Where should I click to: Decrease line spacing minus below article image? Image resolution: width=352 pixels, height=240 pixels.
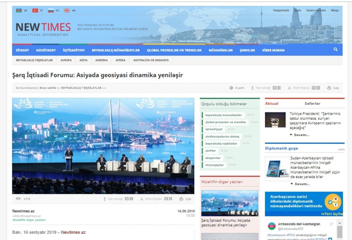(131, 199)
